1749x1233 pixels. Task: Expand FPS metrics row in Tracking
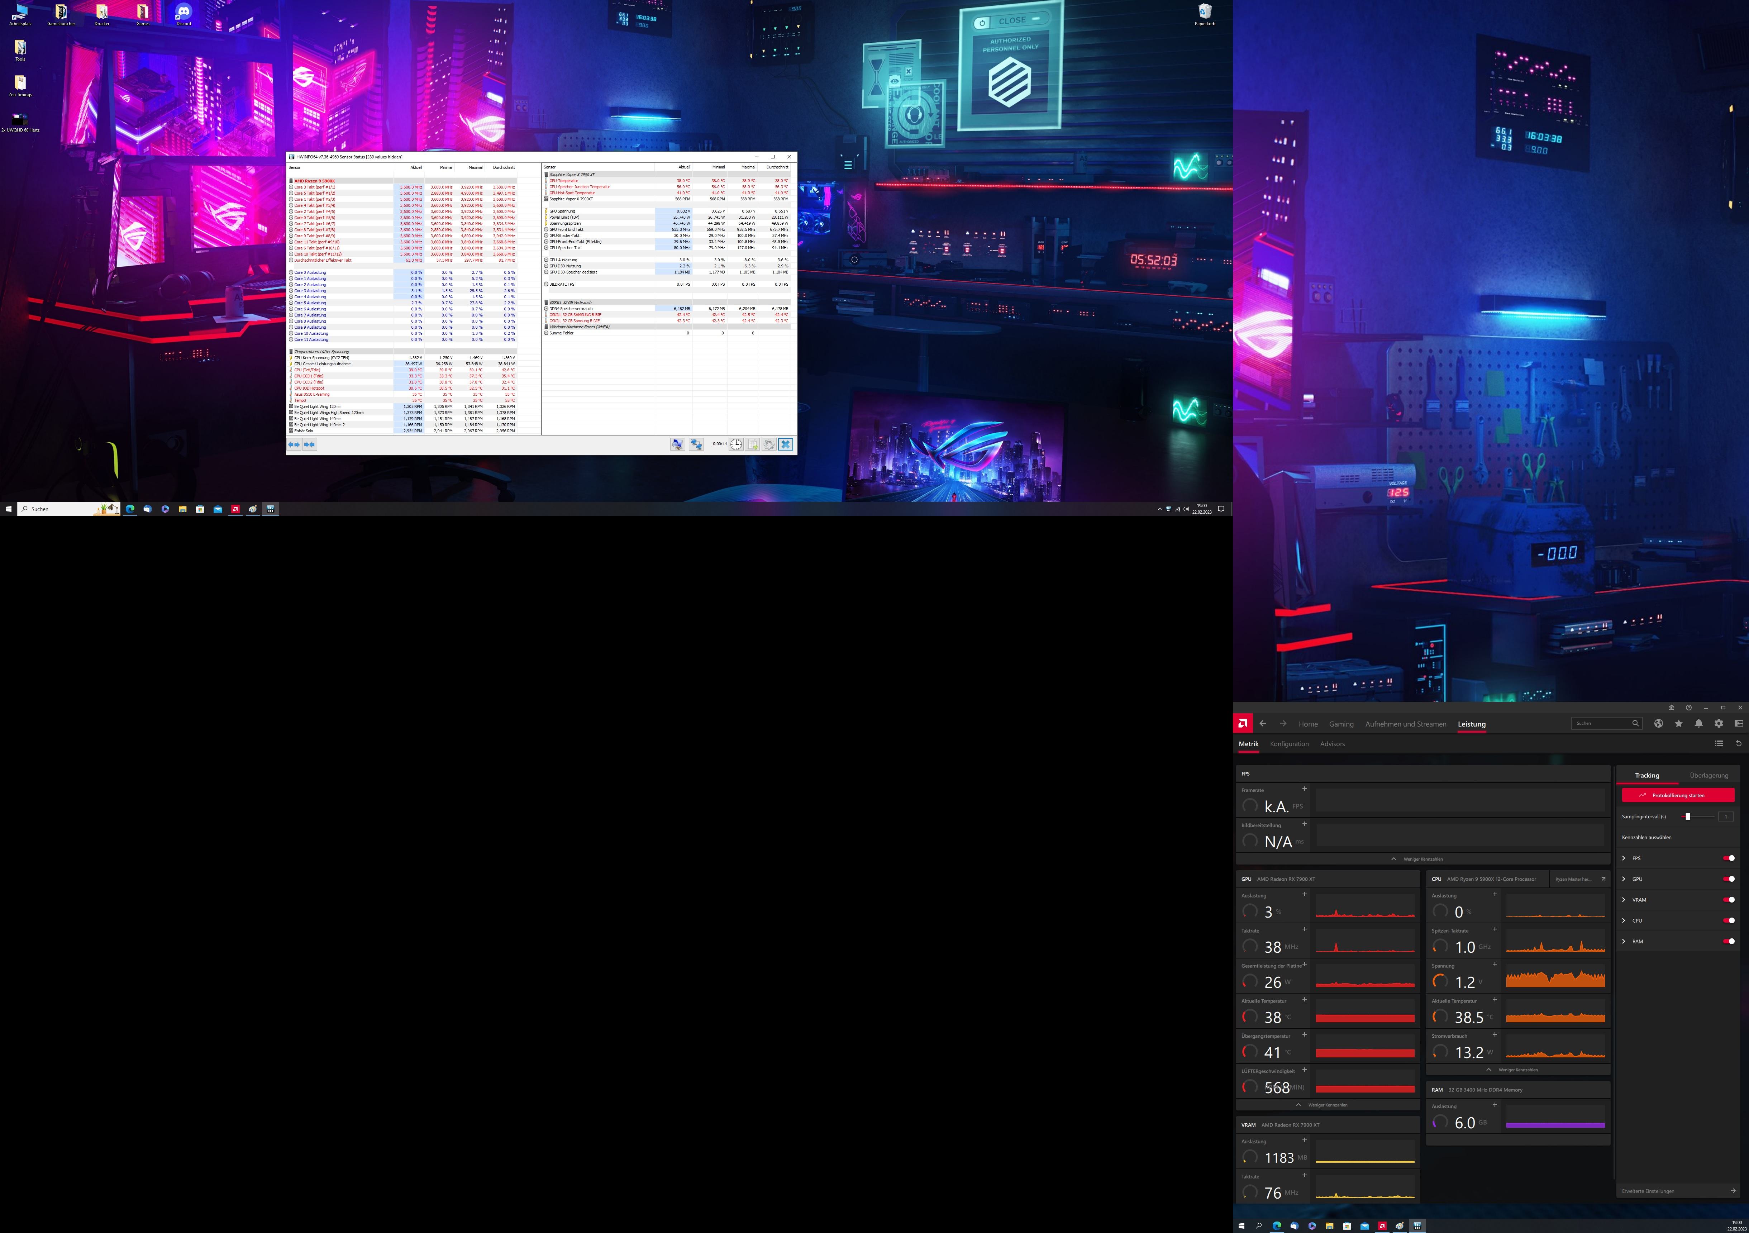pos(1624,858)
